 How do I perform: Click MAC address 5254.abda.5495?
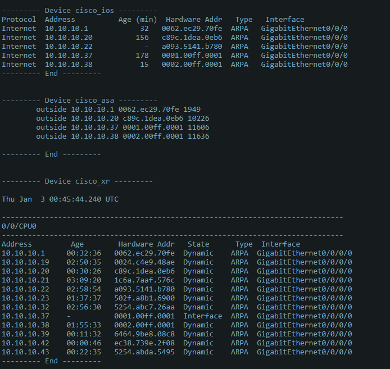[144, 352]
